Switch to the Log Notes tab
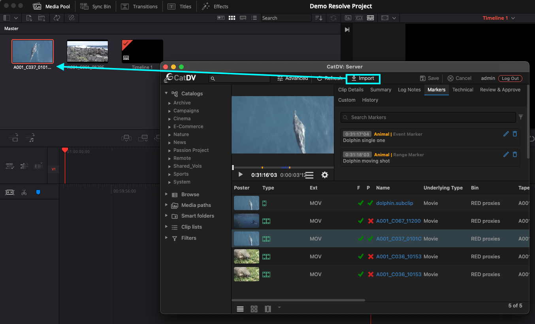This screenshot has height=324, width=535. 409,90
